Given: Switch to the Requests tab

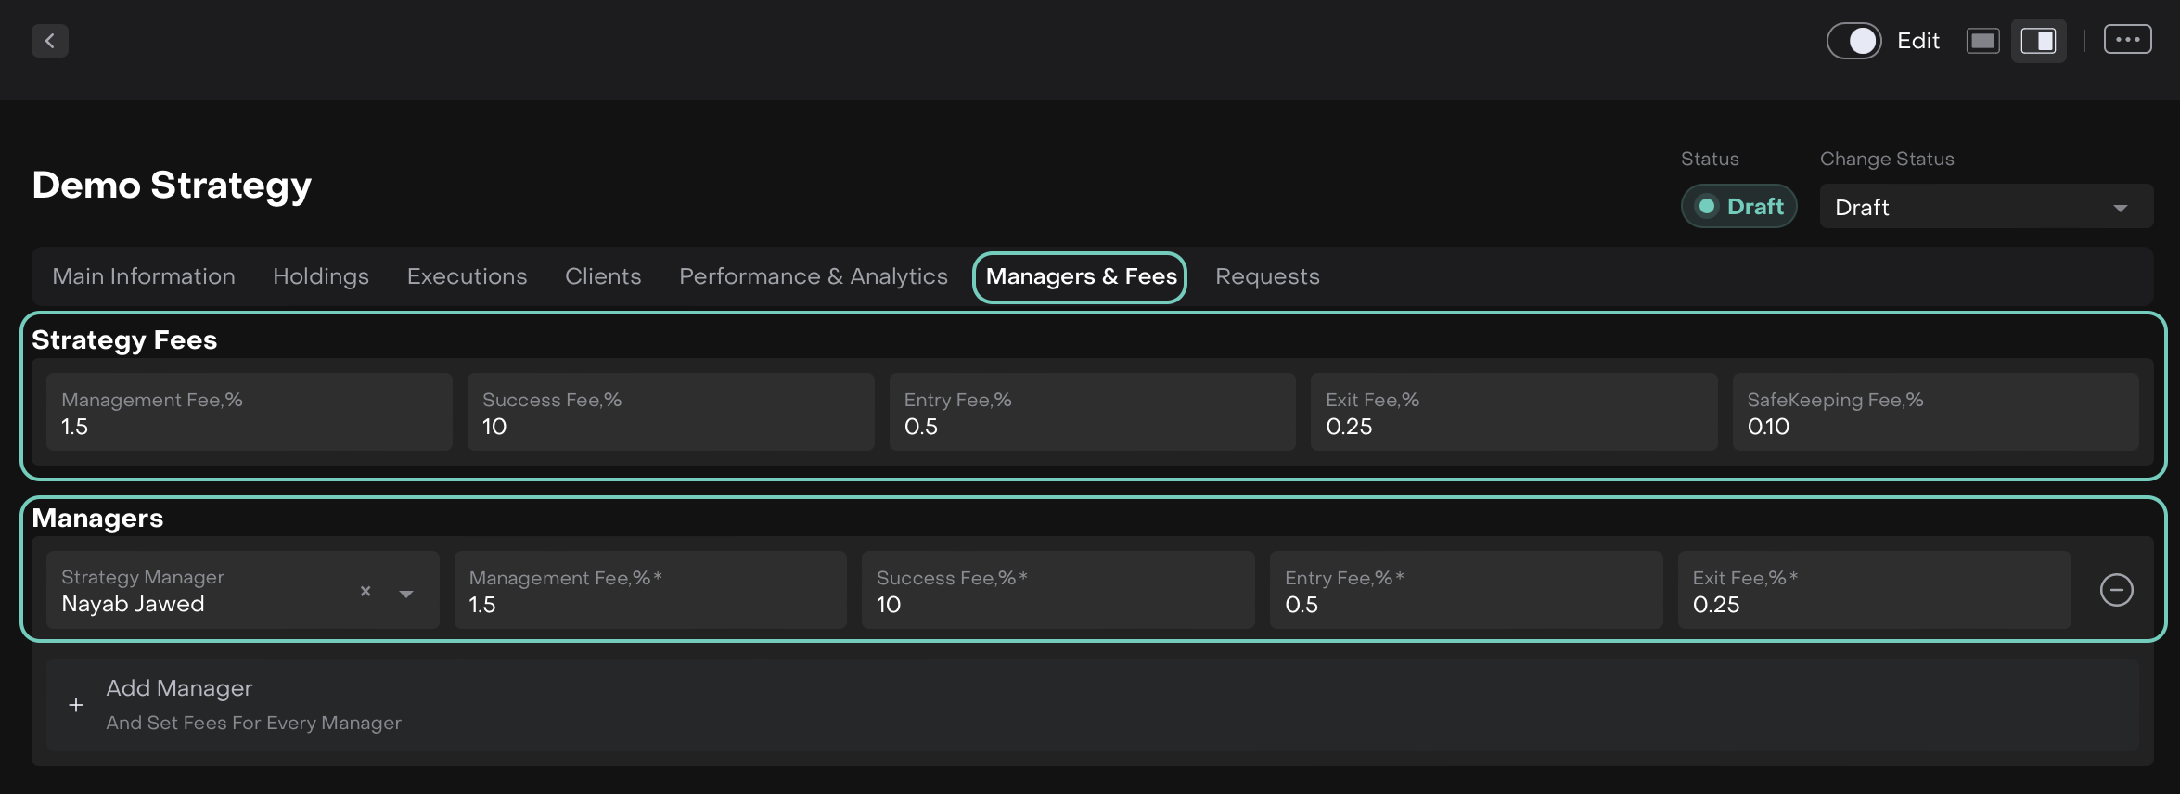Looking at the screenshot, I should (1267, 276).
